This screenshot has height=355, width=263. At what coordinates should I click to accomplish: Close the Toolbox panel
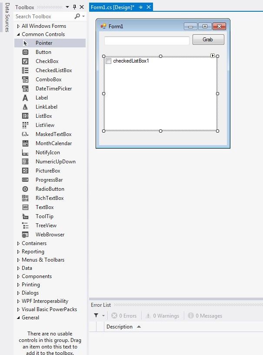pyautogui.click(x=82, y=7)
